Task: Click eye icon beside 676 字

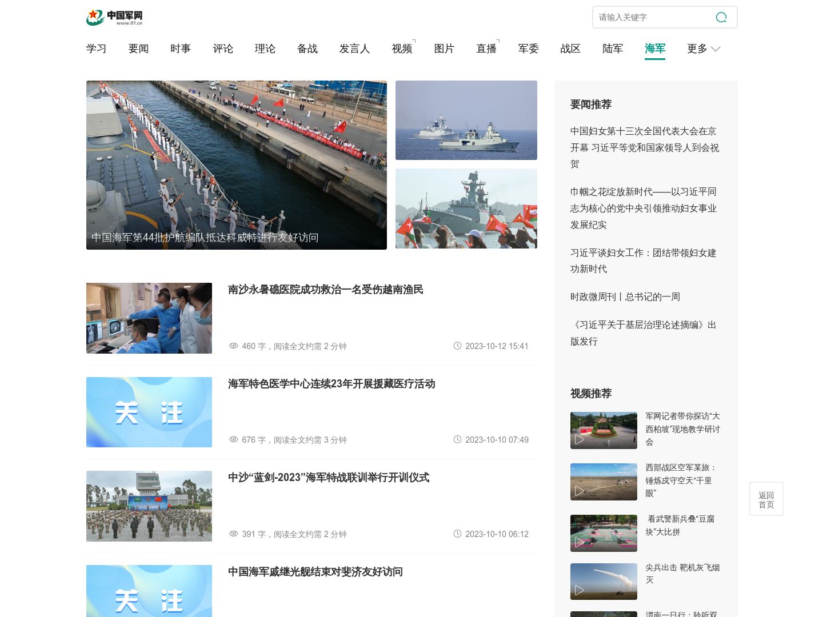Action: tap(233, 439)
